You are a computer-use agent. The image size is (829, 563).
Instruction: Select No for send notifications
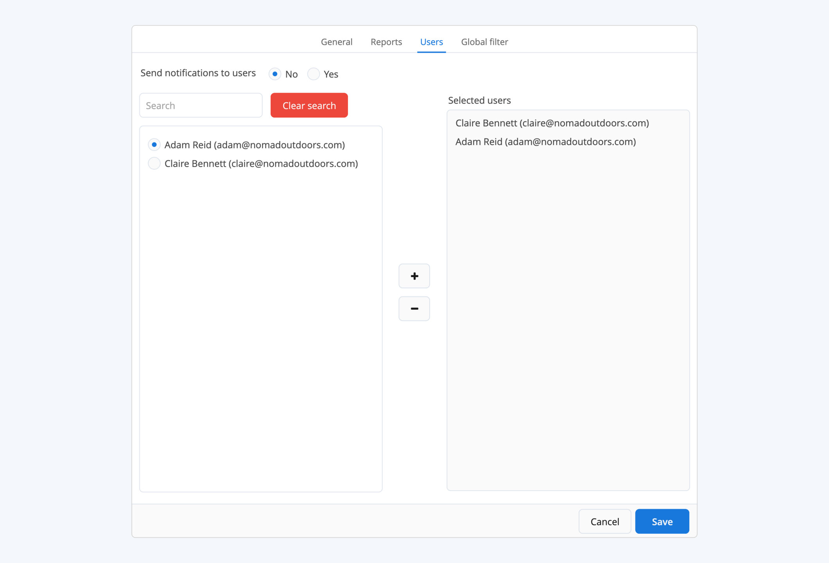pyautogui.click(x=275, y=74)
